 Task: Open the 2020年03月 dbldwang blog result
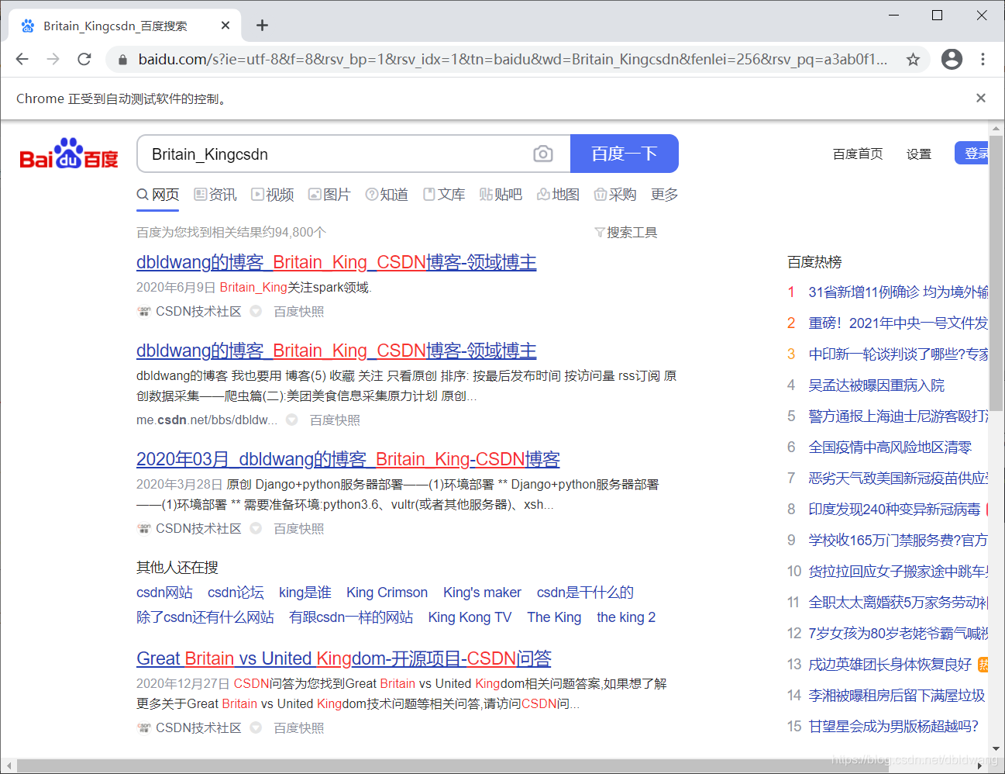pos(348,459)
